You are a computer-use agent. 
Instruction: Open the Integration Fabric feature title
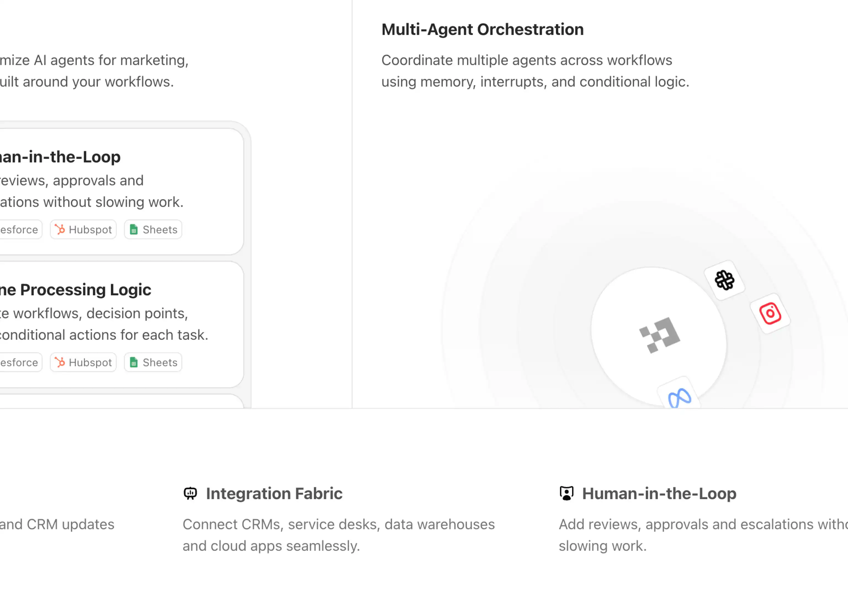point(274,494)
